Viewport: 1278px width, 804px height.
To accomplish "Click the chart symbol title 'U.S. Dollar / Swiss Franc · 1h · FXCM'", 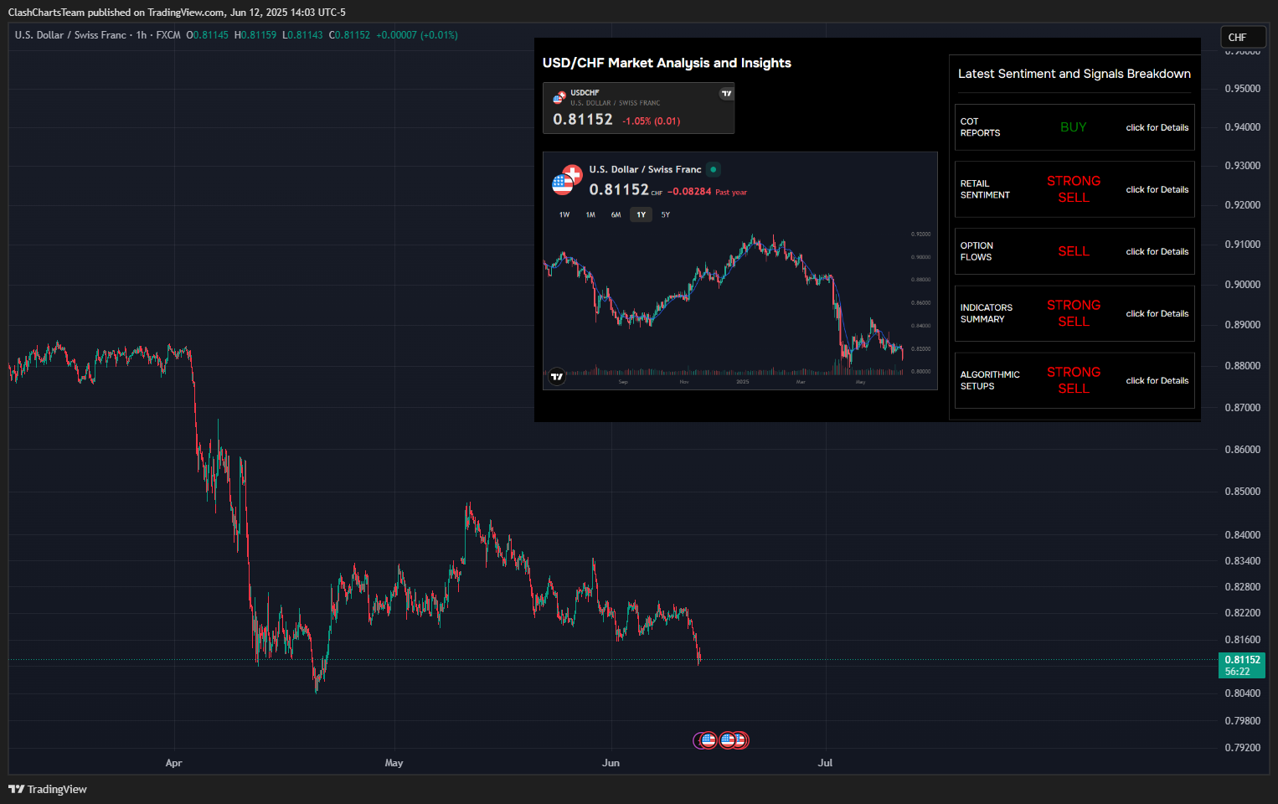I will click(98, 35).
